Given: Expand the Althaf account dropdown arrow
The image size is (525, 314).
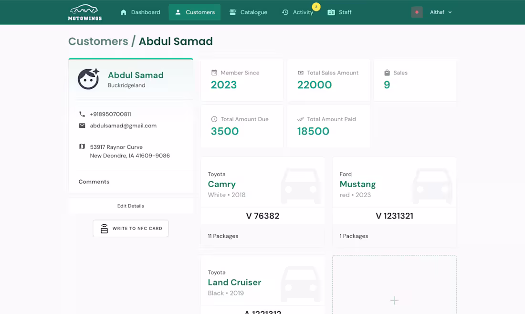Looking at the screenshot, I should pyautogui.click(x=450, y=12).
